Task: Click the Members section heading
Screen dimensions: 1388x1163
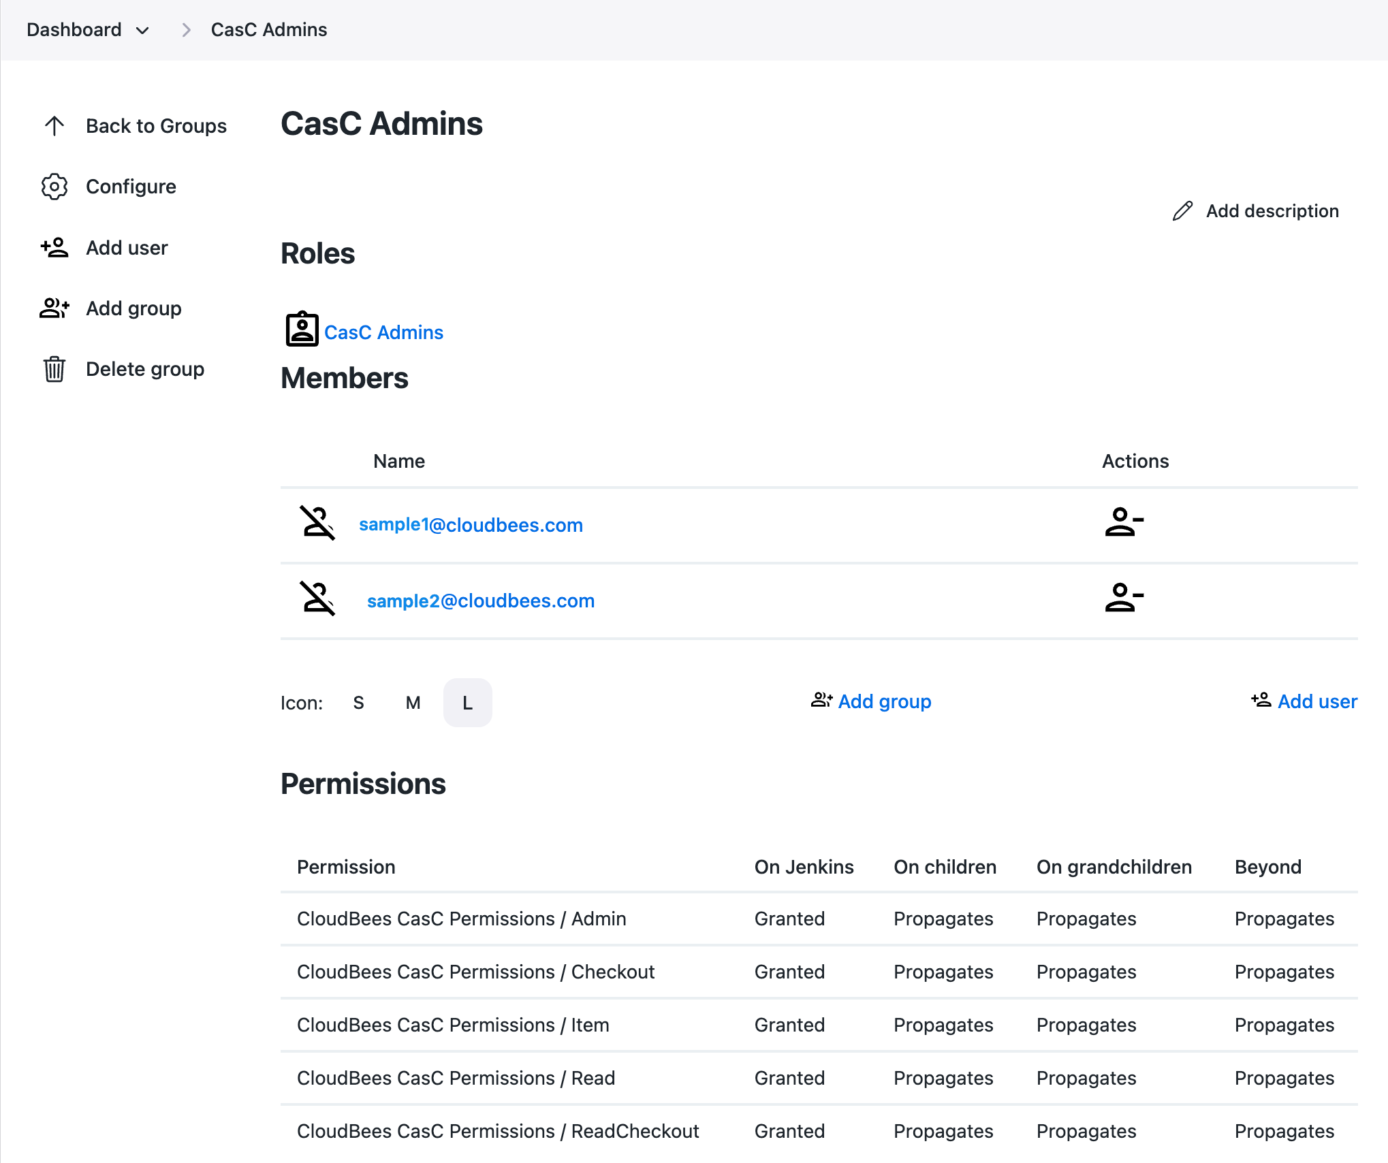Action: click(x=345, y=378)
